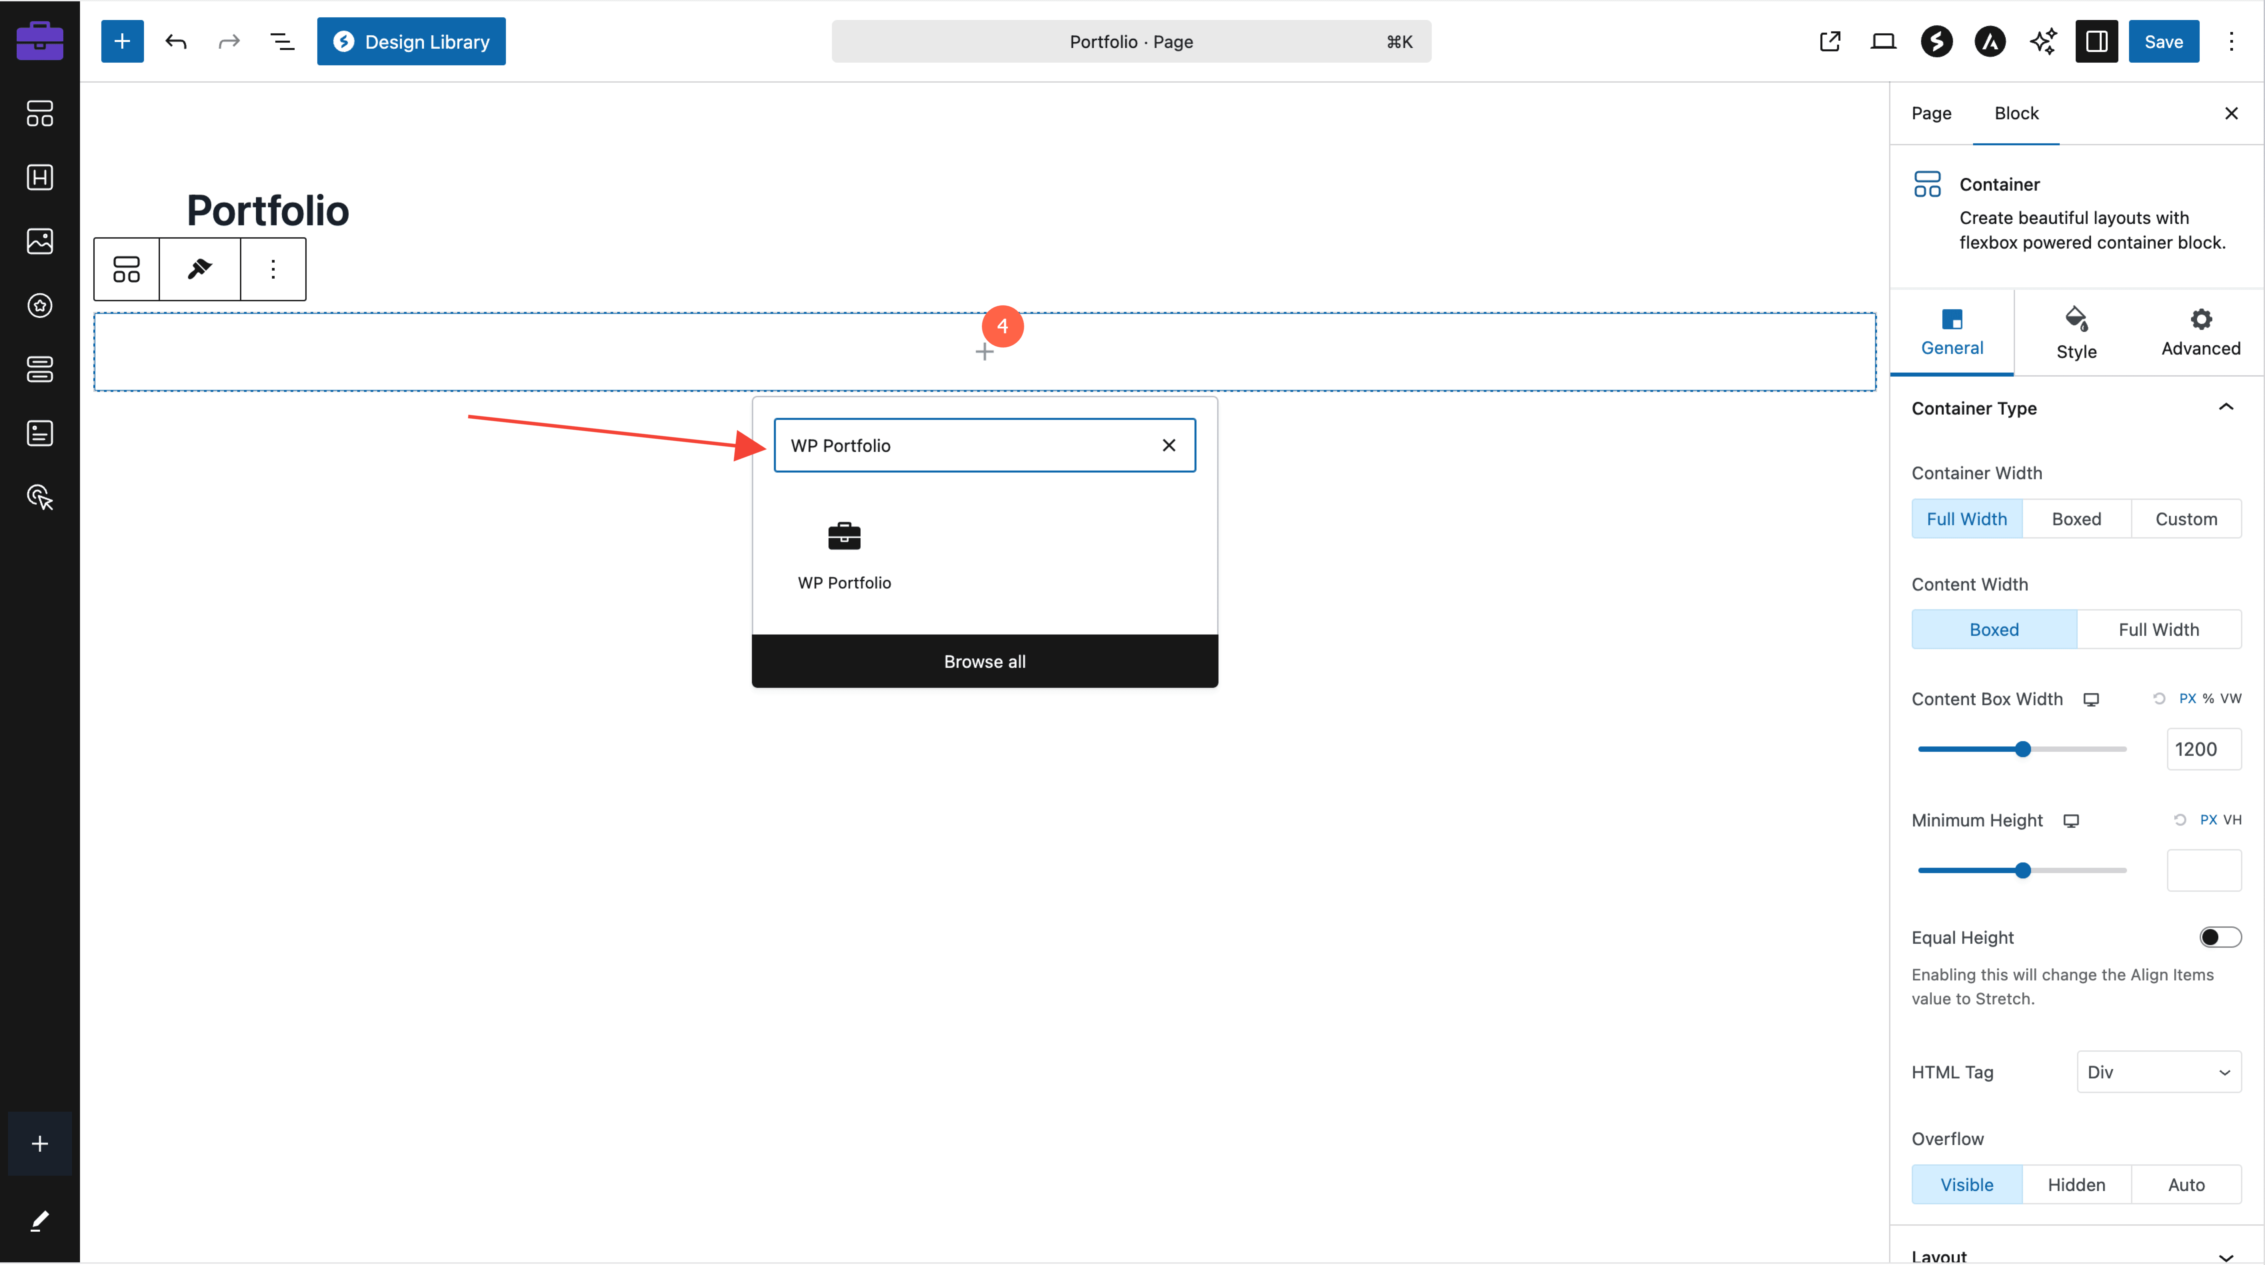This screenshot has width=2265, height=1265.
Task: Insert the cursor-click button block icon
Action: [40, 498]
